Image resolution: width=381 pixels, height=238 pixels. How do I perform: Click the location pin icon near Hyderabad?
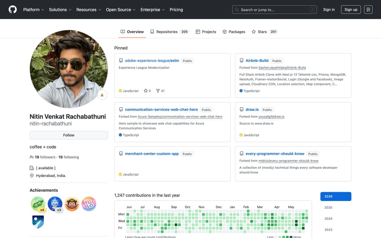pos(32,176)
